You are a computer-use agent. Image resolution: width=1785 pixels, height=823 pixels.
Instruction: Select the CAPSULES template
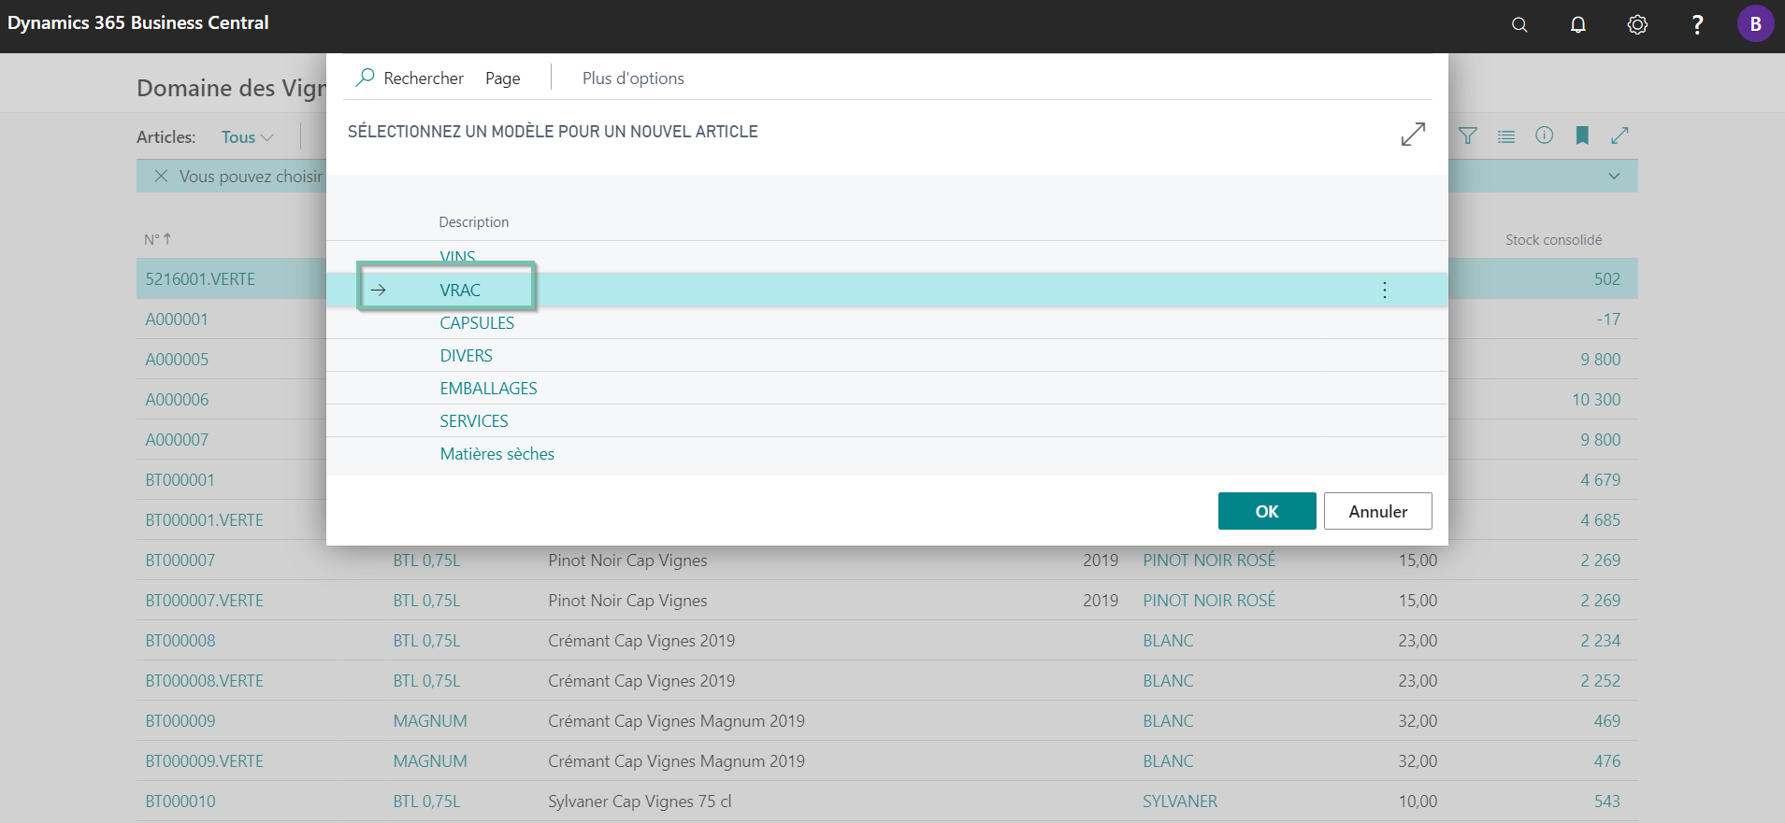pos(477,323)
